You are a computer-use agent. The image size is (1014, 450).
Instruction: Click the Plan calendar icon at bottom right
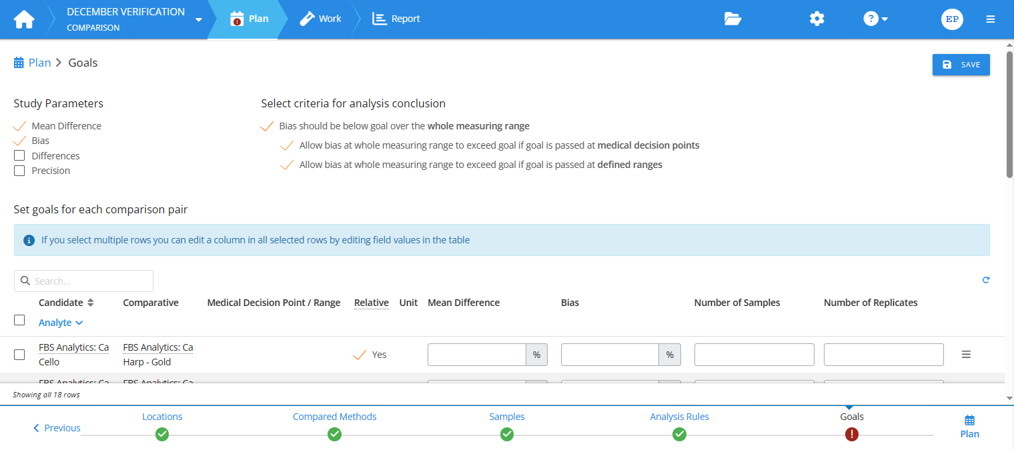[x=969, y=421]
